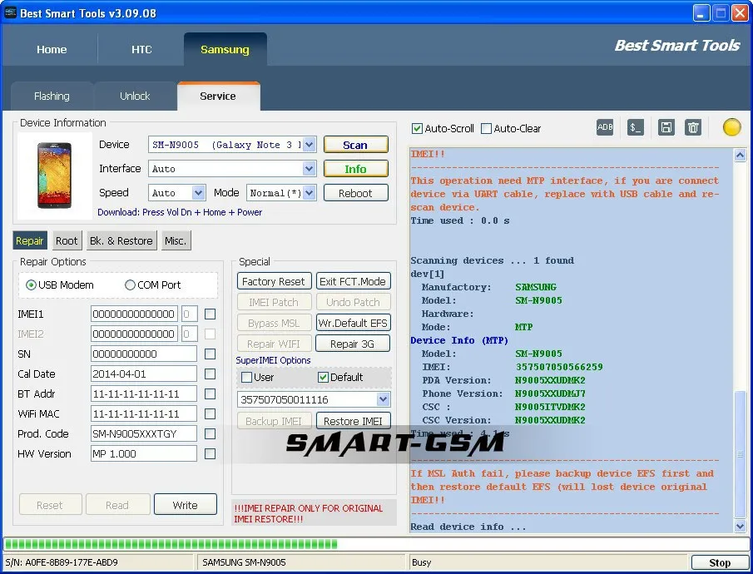Open the Speed dropdown
Viewport: 753px width, 574px height.
pos(198,193)
